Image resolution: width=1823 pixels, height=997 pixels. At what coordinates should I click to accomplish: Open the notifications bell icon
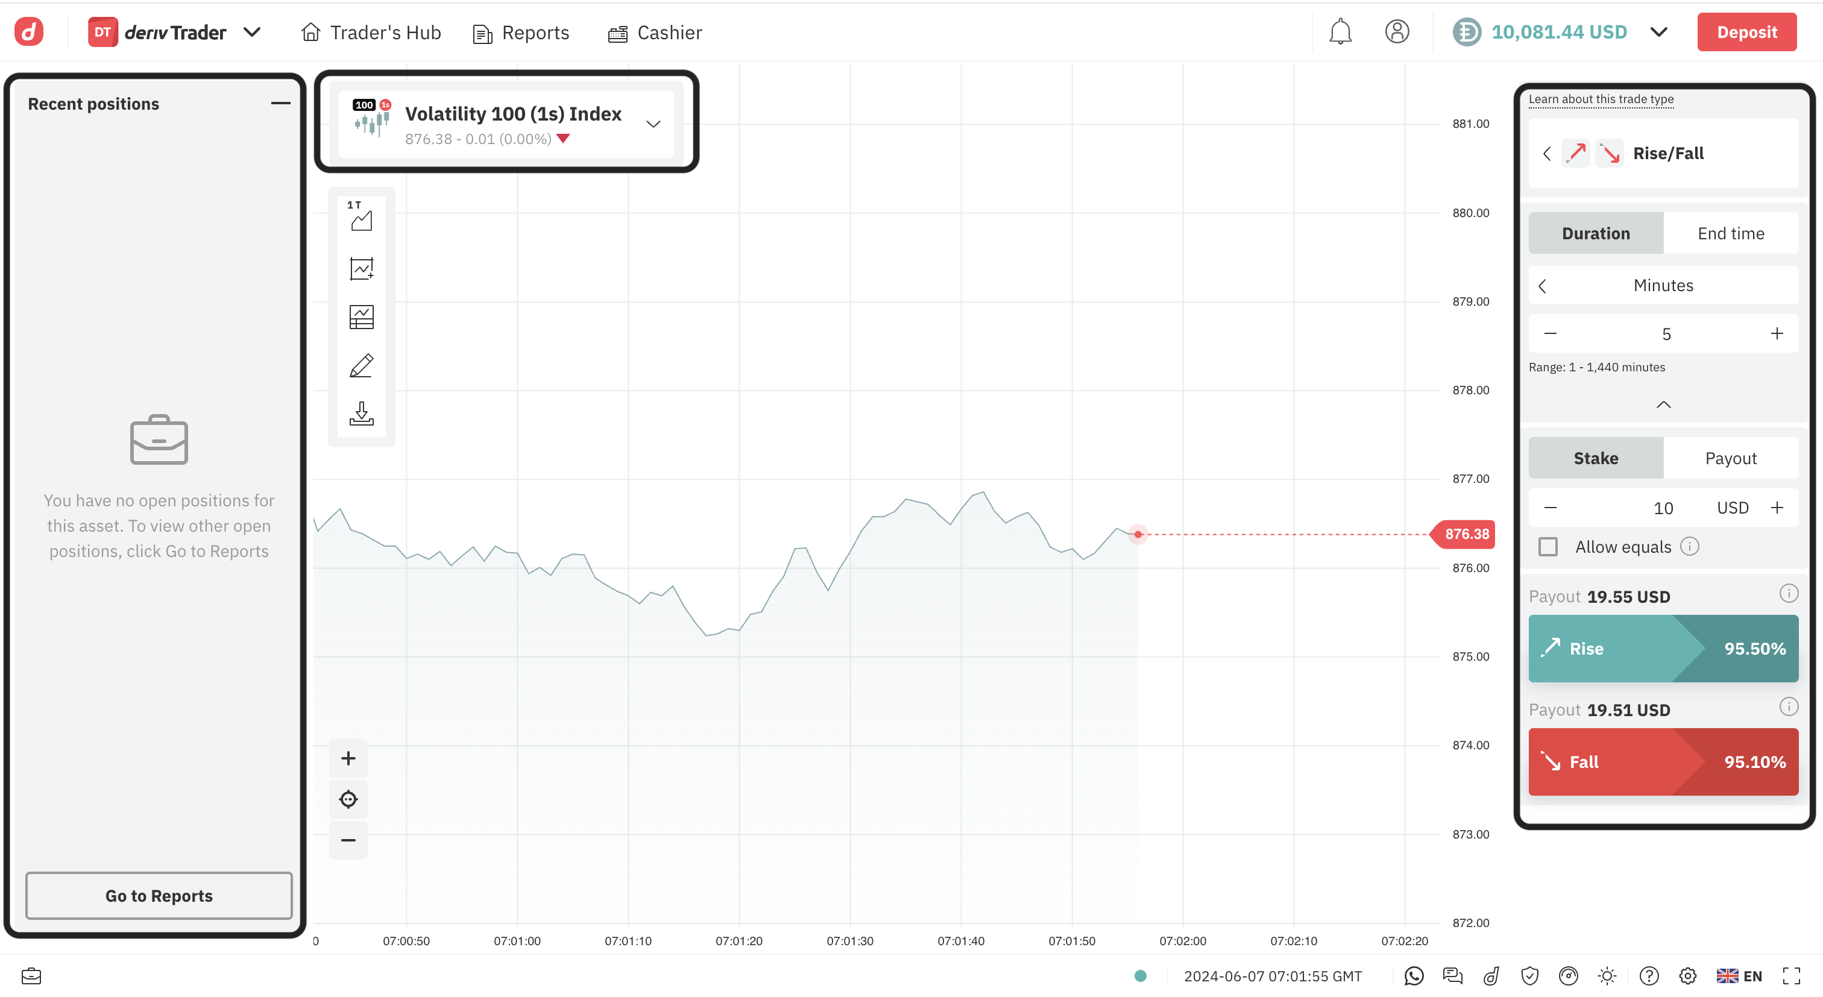(x=1340, y=32)
